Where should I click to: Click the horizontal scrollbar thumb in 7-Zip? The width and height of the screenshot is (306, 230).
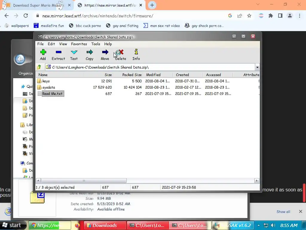tap(84, 181)
